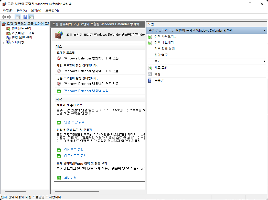Open the 파일(F) menu
The width and height of the screenshot is (268, 200).
(x=8, y=10)
